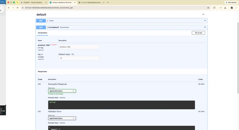The image size is (239, 130).
Task: Collapse the default section chevron
Action: coord(203,14)
